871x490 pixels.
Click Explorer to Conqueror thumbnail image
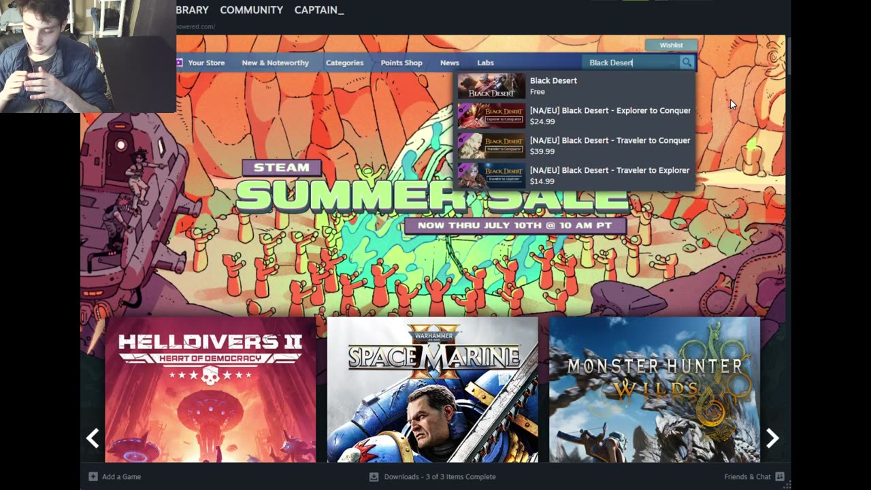click(x=491, y=116)
